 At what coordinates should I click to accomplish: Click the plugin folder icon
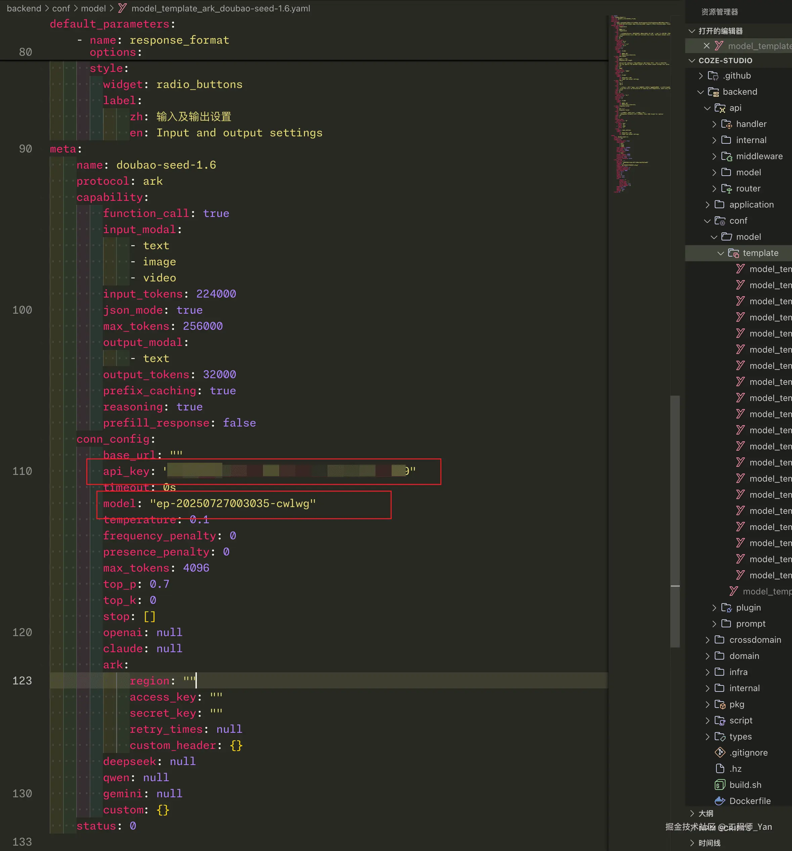[727, 608]
